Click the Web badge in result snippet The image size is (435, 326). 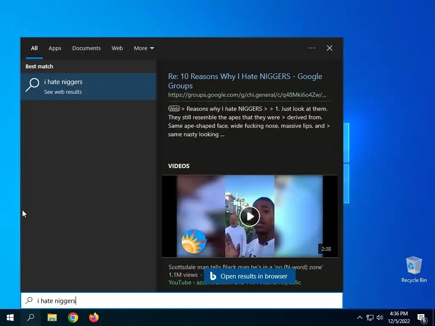174,109
